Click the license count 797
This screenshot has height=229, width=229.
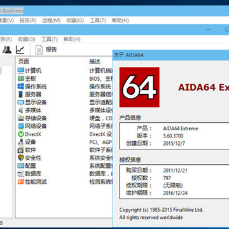pyautogui.click(x=167, y=178)
